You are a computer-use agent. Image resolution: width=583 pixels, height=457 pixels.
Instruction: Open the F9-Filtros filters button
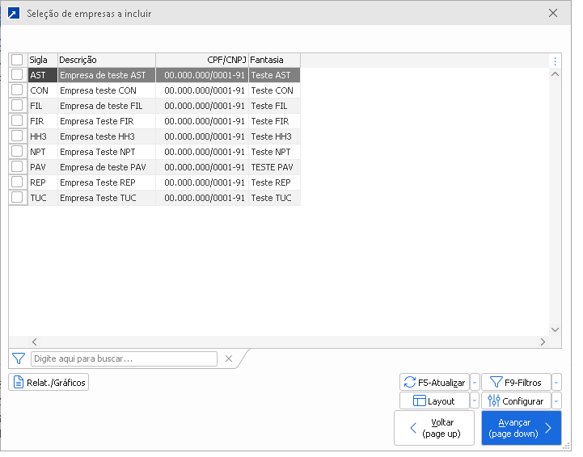tap(516, 383)
